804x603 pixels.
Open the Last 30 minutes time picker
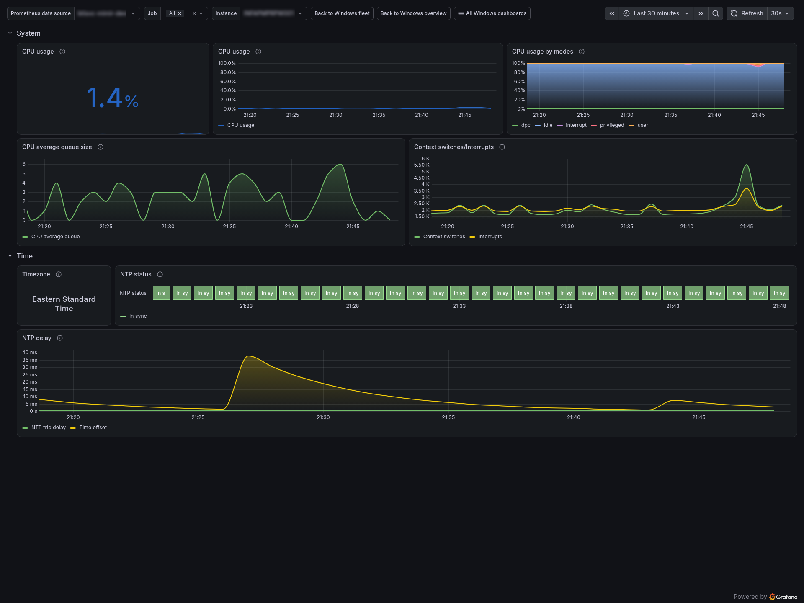(656, 13)
